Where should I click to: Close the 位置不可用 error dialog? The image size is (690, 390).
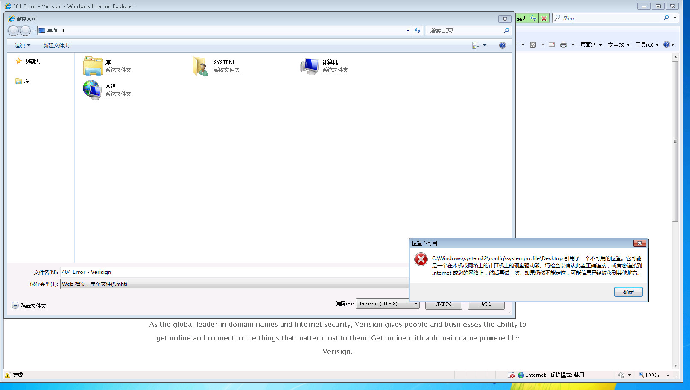click(x=639, y=243)
